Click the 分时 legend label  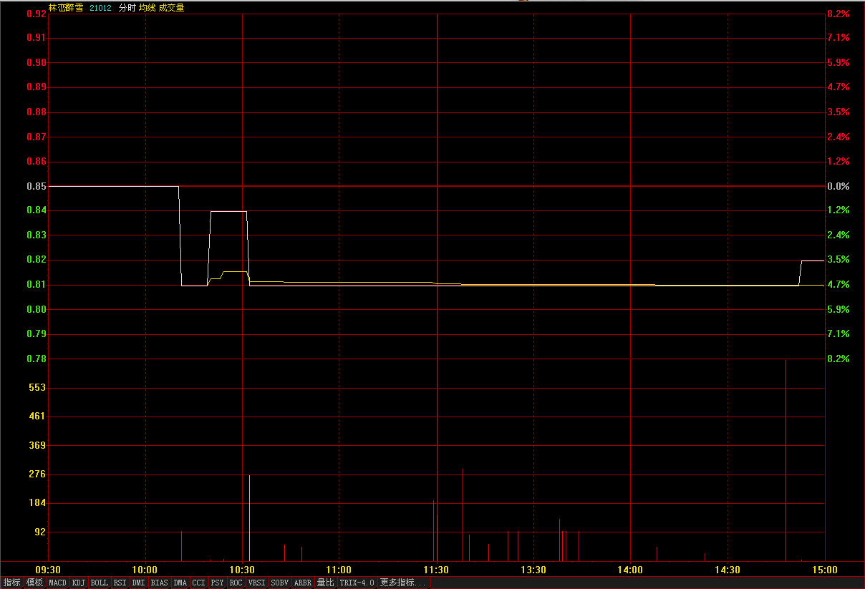click(x=127, y=7)
